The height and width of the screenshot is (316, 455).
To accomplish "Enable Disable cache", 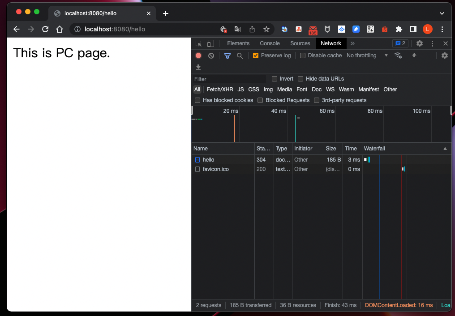I will (x=303, y=56).
